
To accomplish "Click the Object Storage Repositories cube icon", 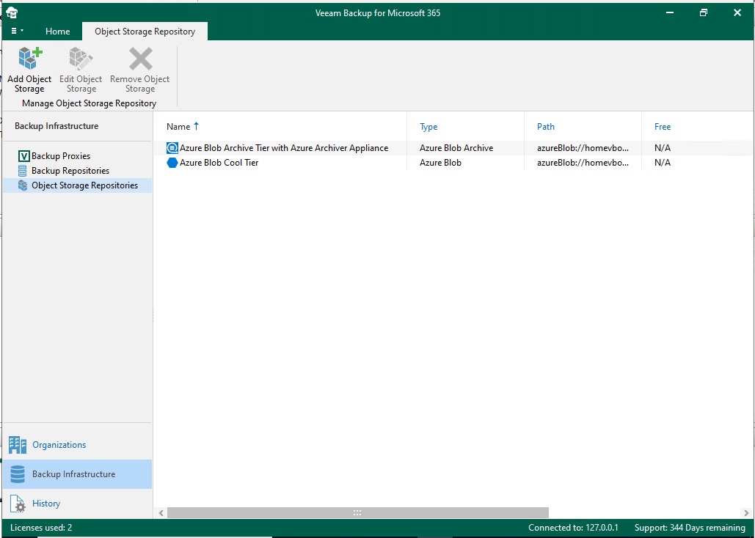I will point(23,185).
